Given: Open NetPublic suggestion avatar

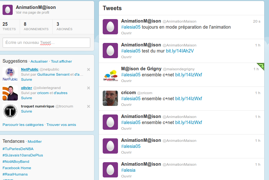Looking at the screenshot, I should 10,74.
